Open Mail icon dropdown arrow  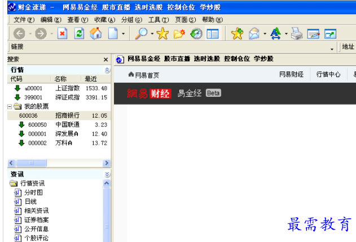click(265, 34)
